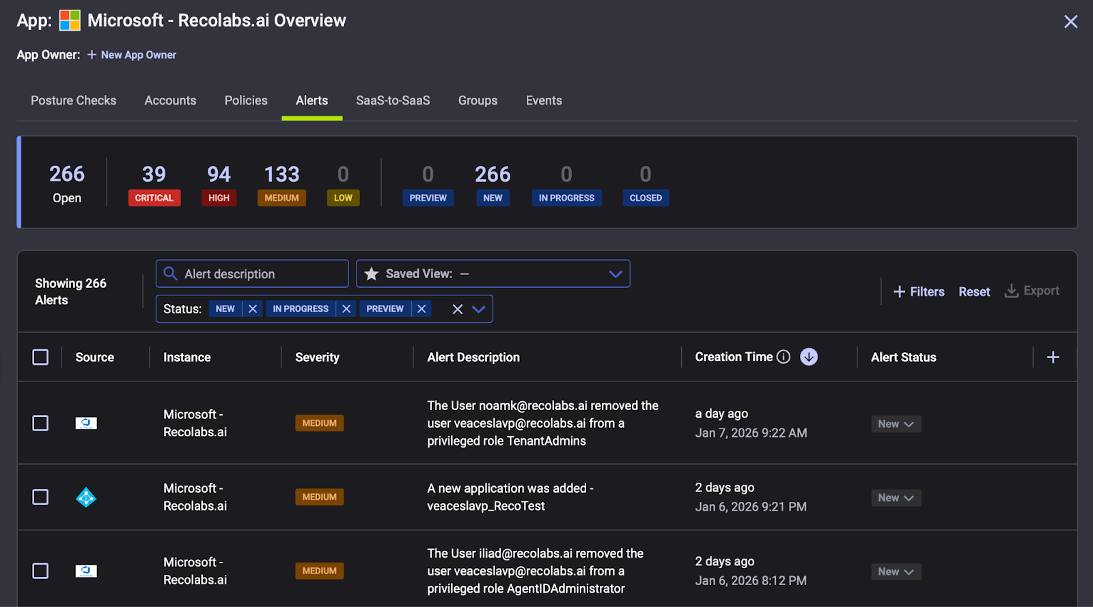Click MEDIUM badge in TenantAdmins alert row

[319, 423]
